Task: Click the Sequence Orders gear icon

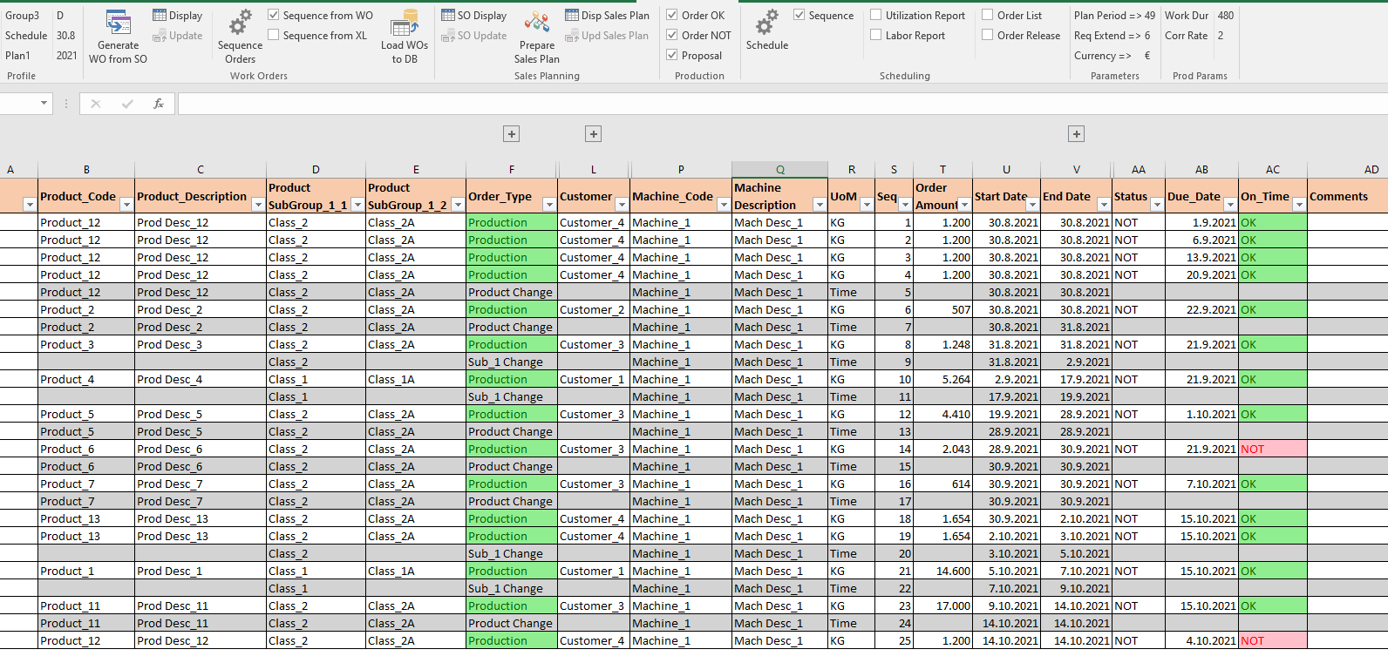Action: point(240,23)
